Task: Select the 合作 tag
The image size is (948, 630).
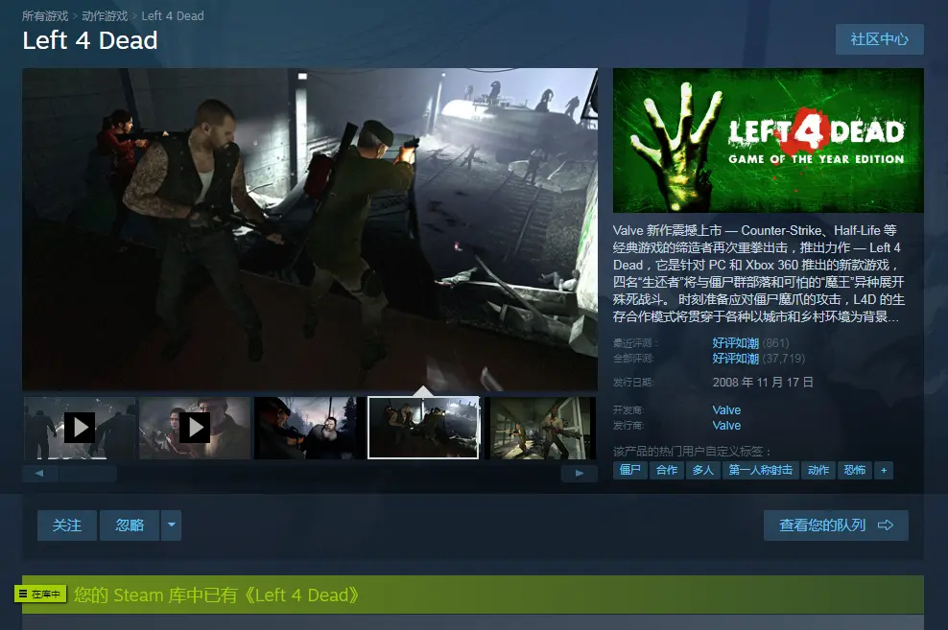Action: tap(667, 470)
